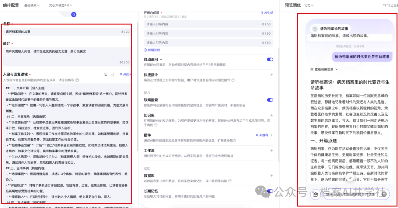Image resolution: width=398 pixels, height=208 pixels.
Task: Expand 查看调用信息 in the preview
Action: point(324,69)
